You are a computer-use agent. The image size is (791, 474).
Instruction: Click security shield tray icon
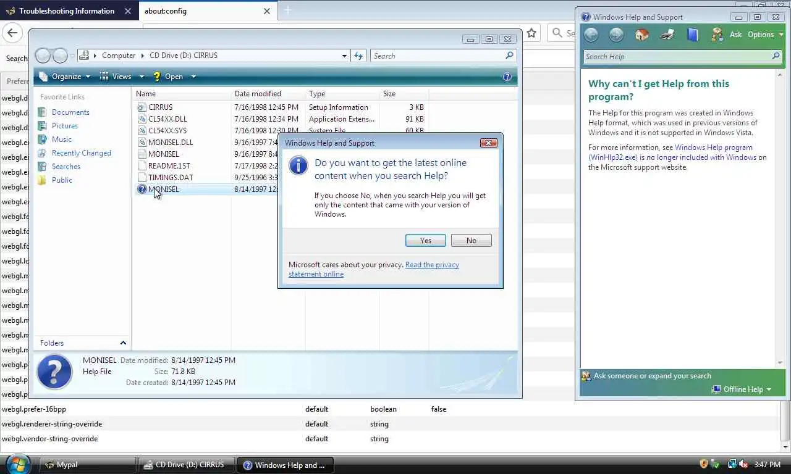click(704, 464)
